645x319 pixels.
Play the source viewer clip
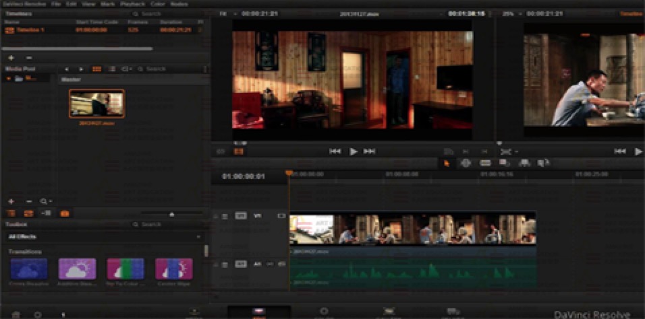tap(354, 151)
